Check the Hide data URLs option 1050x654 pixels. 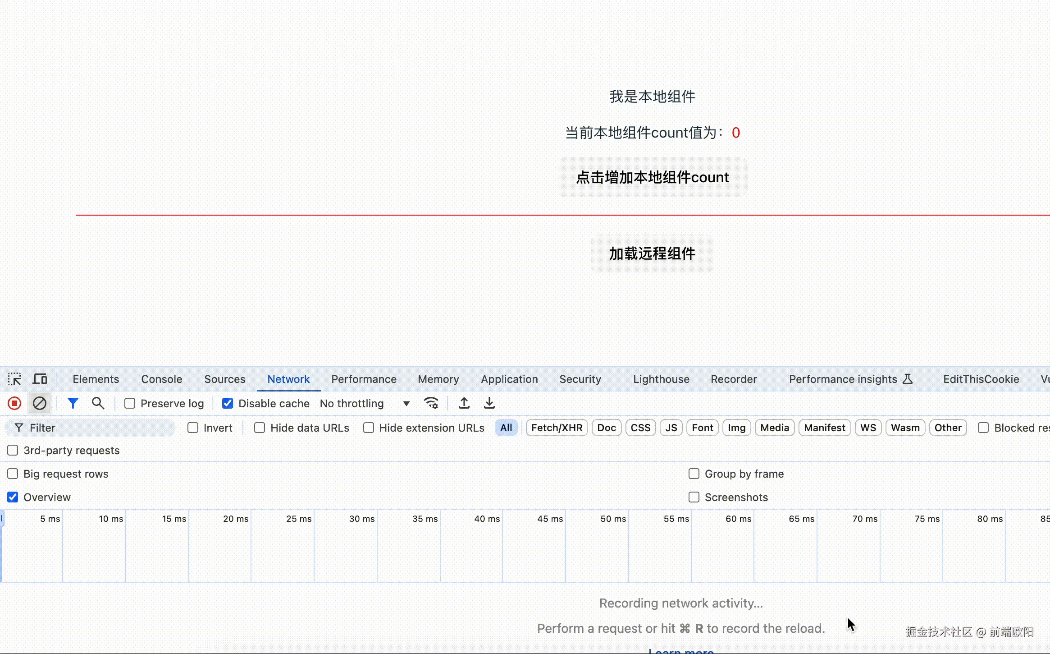tap(260, 428)
